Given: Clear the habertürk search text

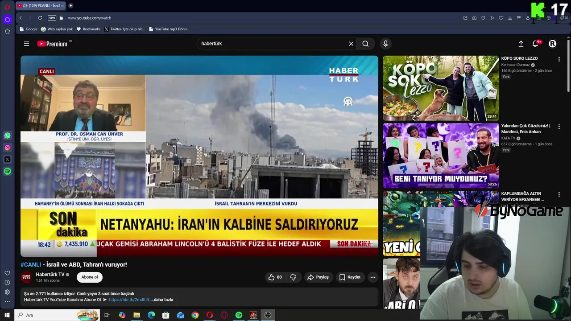Looking at the screenshot, I should pos(351,44).
